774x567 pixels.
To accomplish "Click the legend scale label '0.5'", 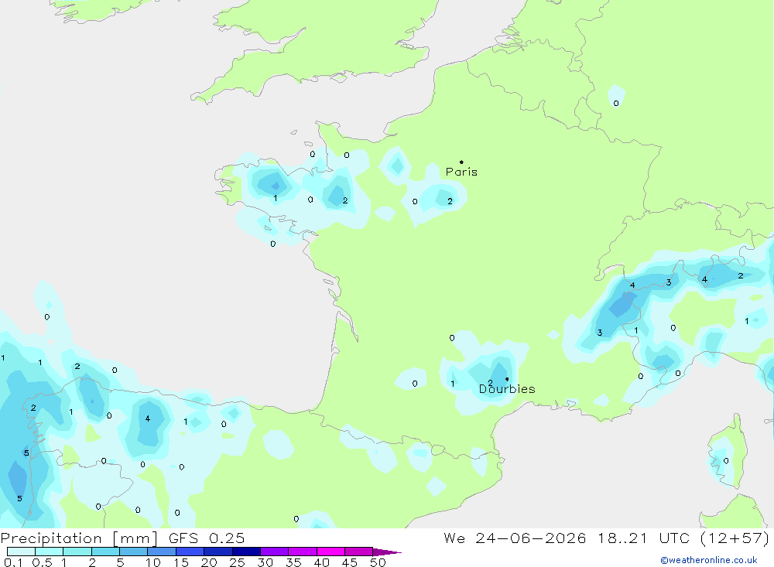I will pyautogui.click(x=42, y=562).
